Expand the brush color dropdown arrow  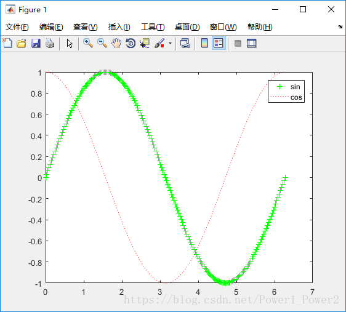point(170,43)
